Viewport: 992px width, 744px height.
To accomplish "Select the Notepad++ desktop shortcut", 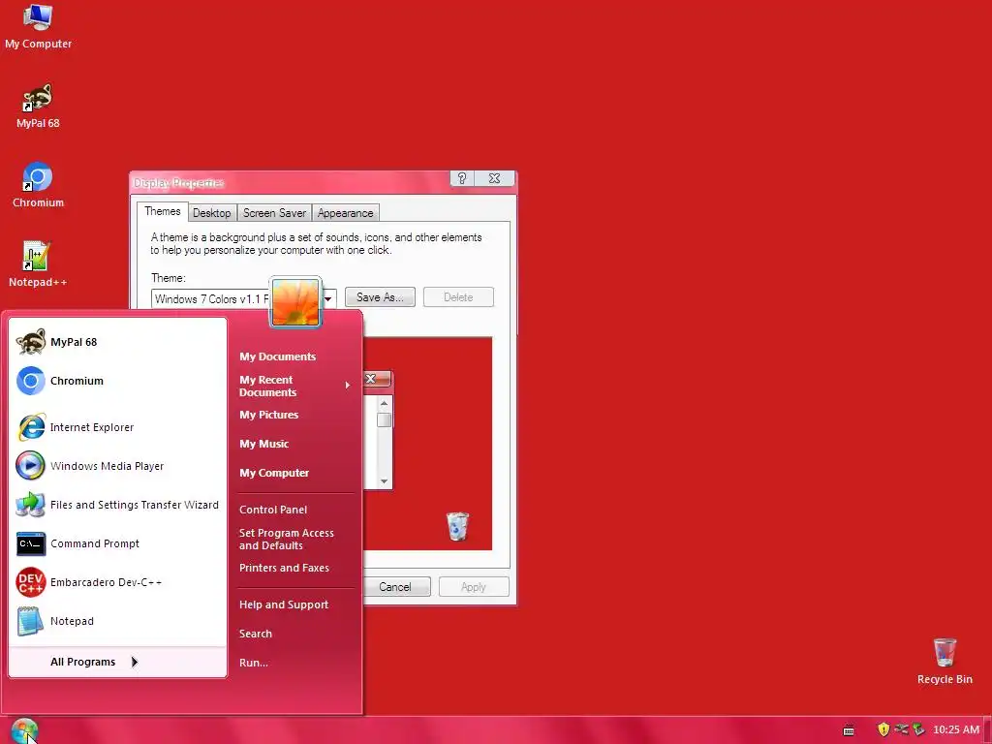I will tap(38, 264).
